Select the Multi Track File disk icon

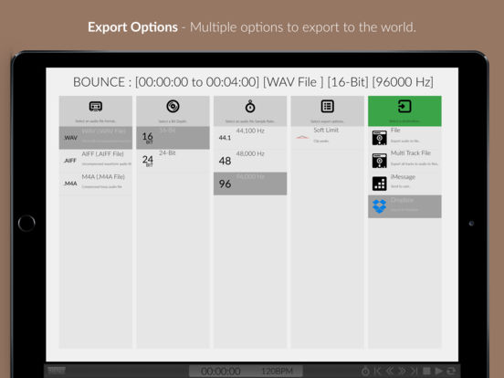(x=379, y=161)
